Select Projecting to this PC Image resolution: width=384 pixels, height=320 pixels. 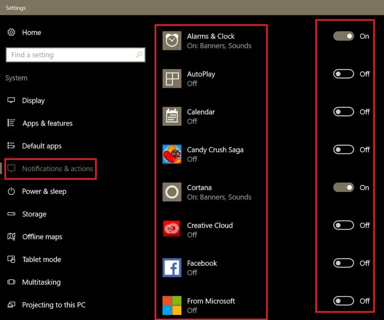click(54, 305)
